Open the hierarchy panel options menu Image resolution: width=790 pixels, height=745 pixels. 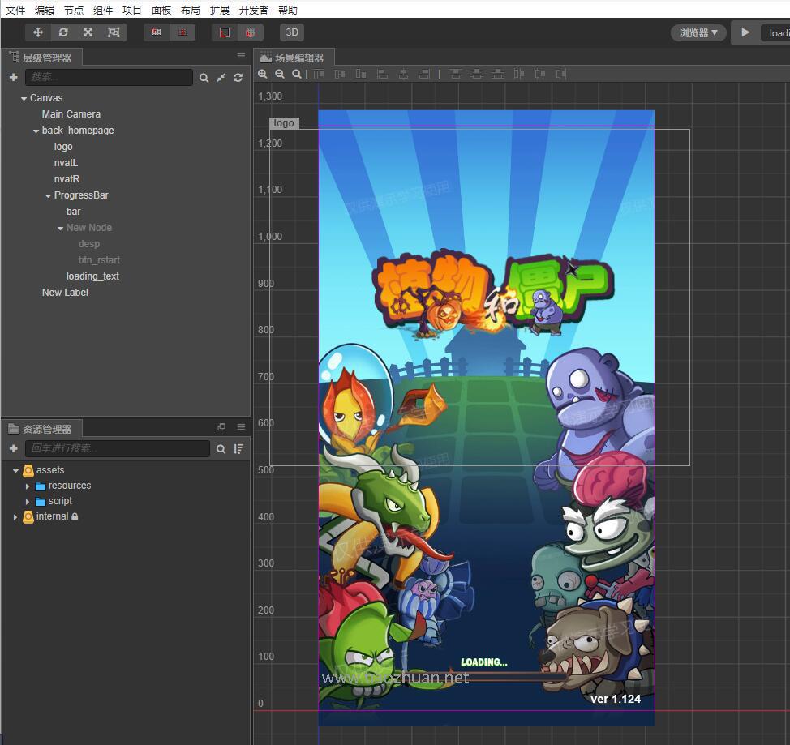pyautogui.click(x=242, y=56)
